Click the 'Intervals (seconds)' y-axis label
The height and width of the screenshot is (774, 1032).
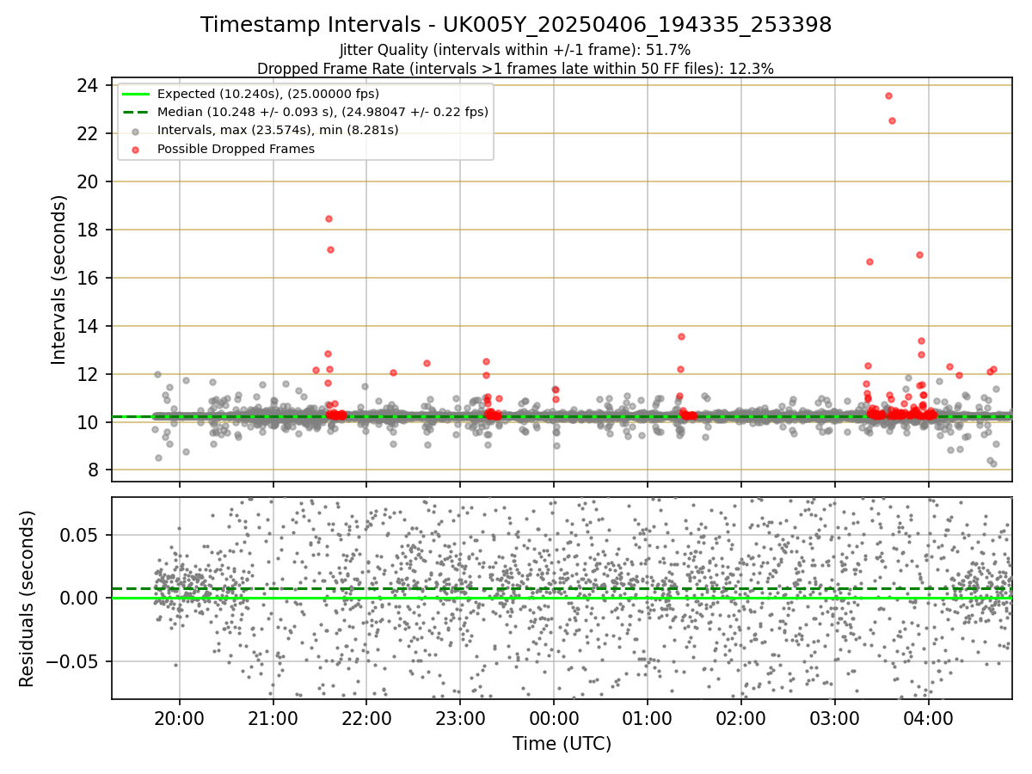tap(59, 279)
